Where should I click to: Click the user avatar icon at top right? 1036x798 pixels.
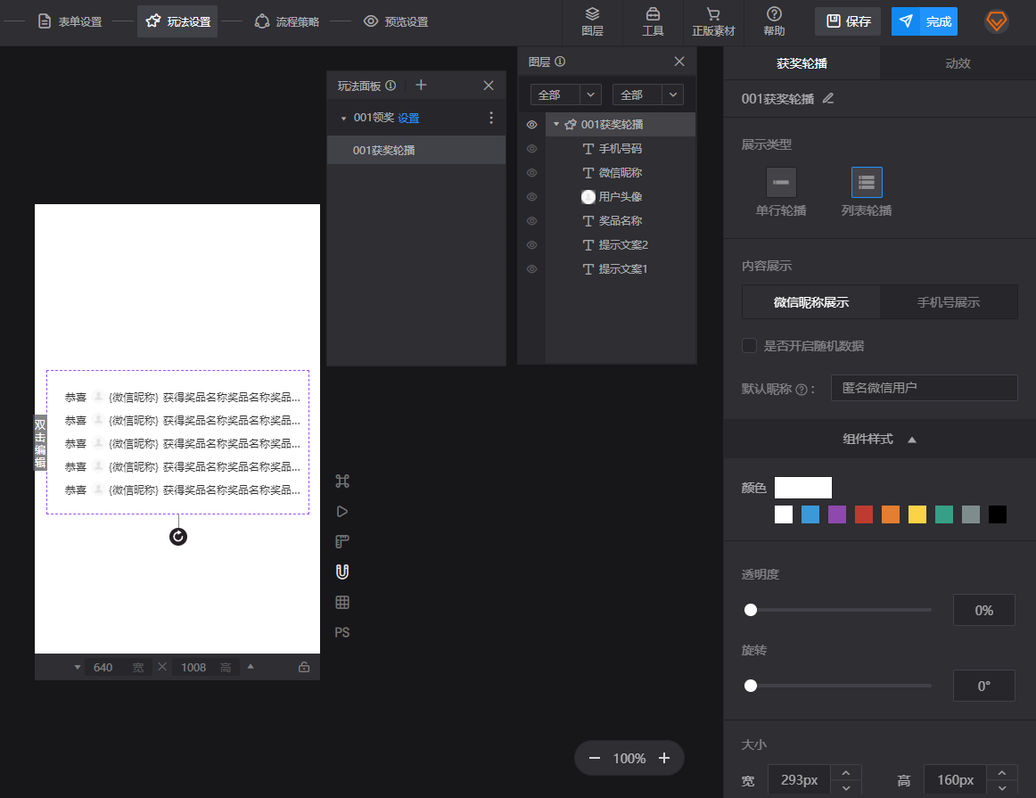coord(997,21)
